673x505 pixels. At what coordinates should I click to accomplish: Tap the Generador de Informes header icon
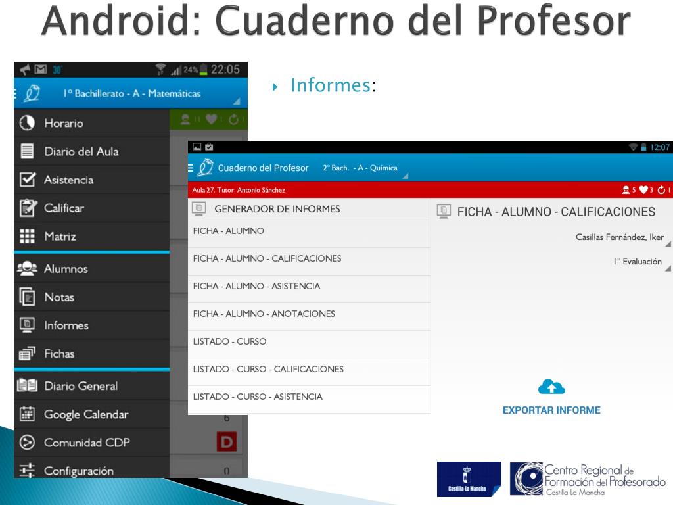pos(198,208)
